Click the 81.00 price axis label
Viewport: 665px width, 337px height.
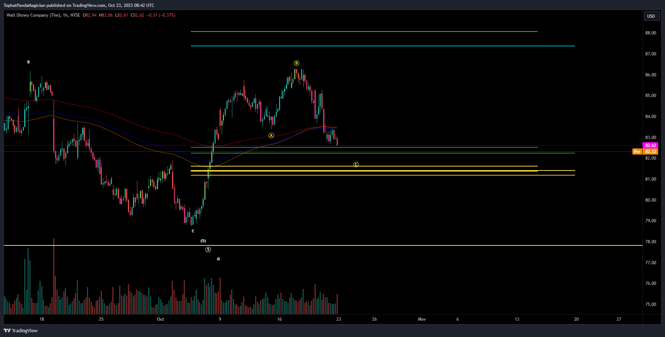(651, 179)
